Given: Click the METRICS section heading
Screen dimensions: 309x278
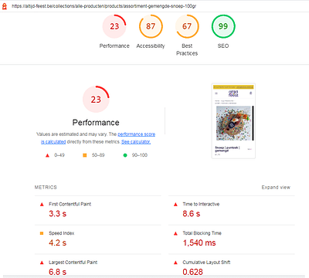Looking at the screenshot, I should (x=46, y=187).
